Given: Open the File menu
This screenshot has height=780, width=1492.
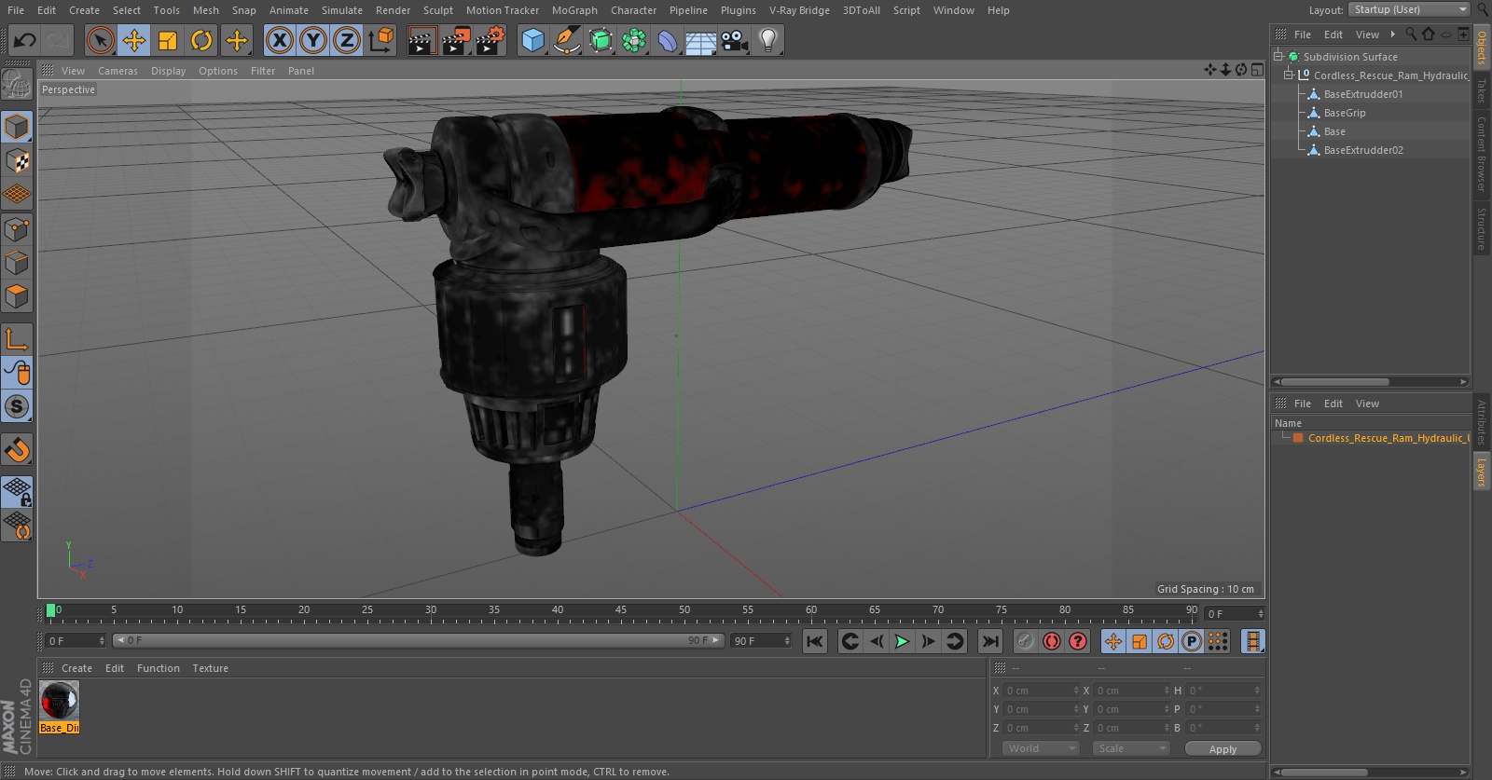Looking at the screenshot, I should [16, 10].
